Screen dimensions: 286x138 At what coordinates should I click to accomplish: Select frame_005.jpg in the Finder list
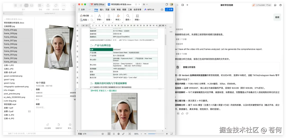(x=10, y=48)
